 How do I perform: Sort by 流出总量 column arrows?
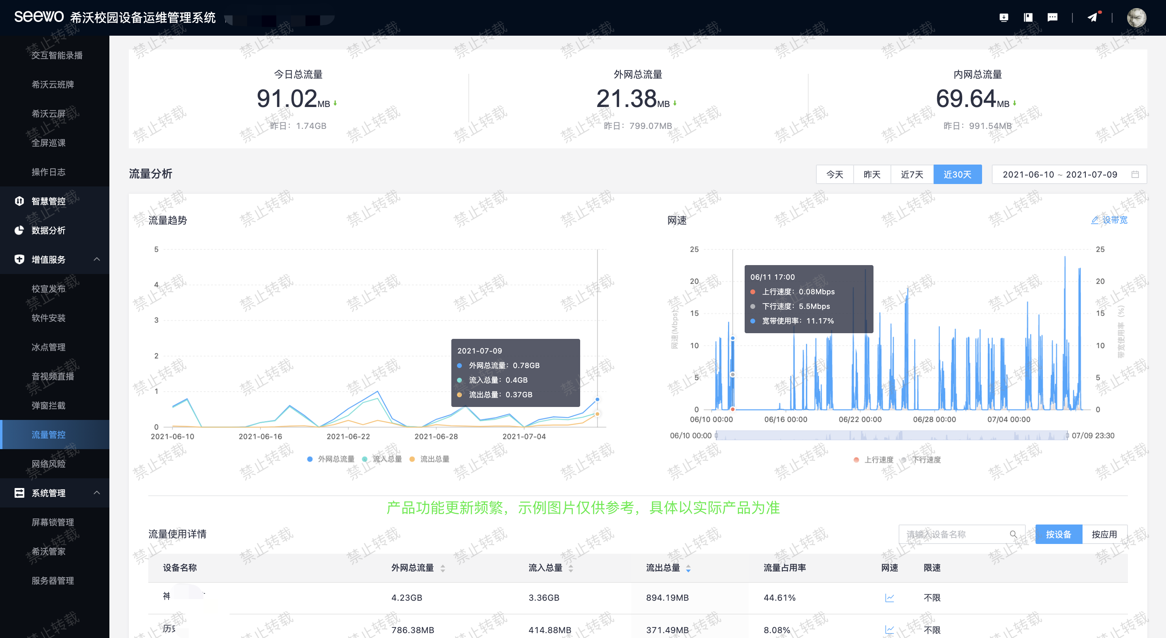coord(688,568)
